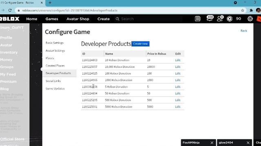The width and height of the screenshot is (261, 146).
Task: Select the 500 Robux Donation name cell
Action: [x=118, y=100]
